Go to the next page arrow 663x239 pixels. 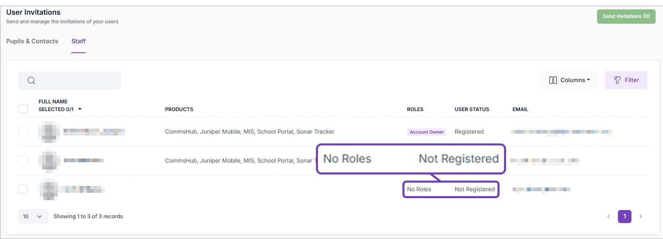(640, 217)
